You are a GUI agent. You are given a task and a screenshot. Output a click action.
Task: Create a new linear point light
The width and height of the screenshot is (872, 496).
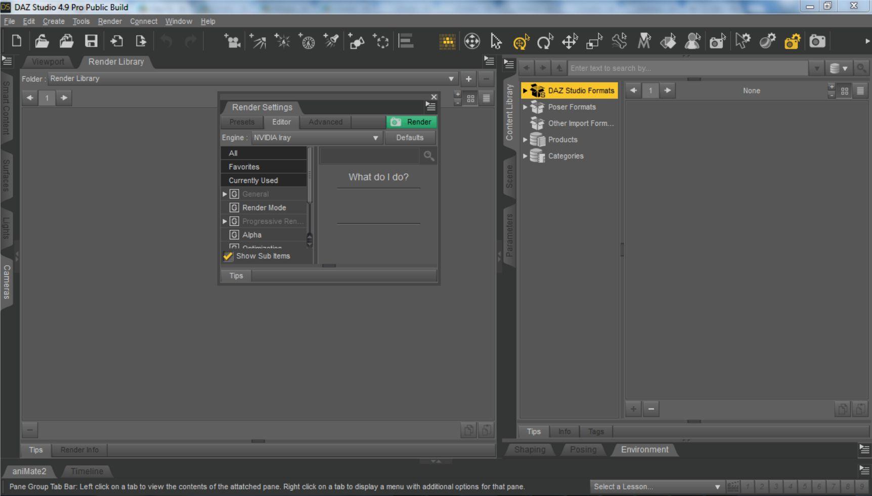click(x=307, y=41)
